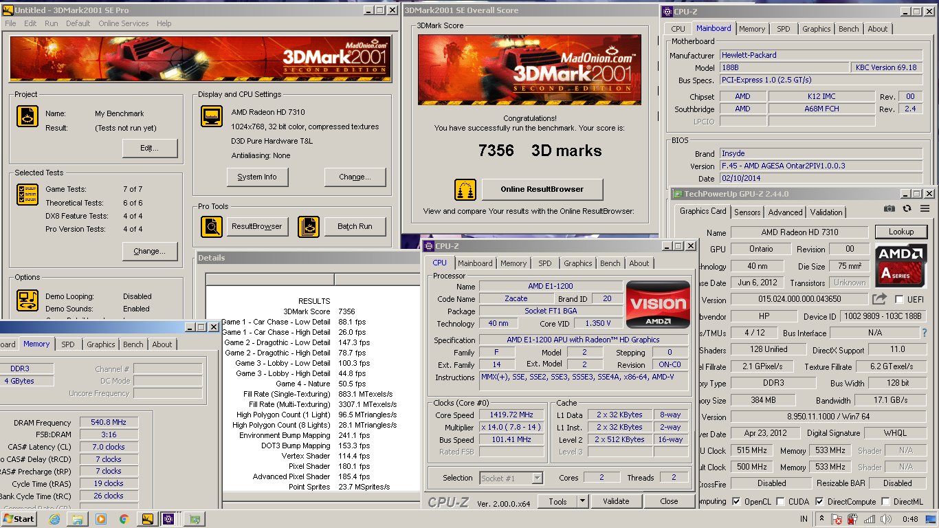This screenshot has width=939, height=528.
Task: Click the Selected Tests checklist icon
Action: (x=27, y=195)
